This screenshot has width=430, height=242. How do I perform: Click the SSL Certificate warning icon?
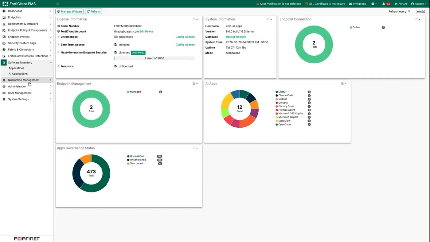pos(307,4)
